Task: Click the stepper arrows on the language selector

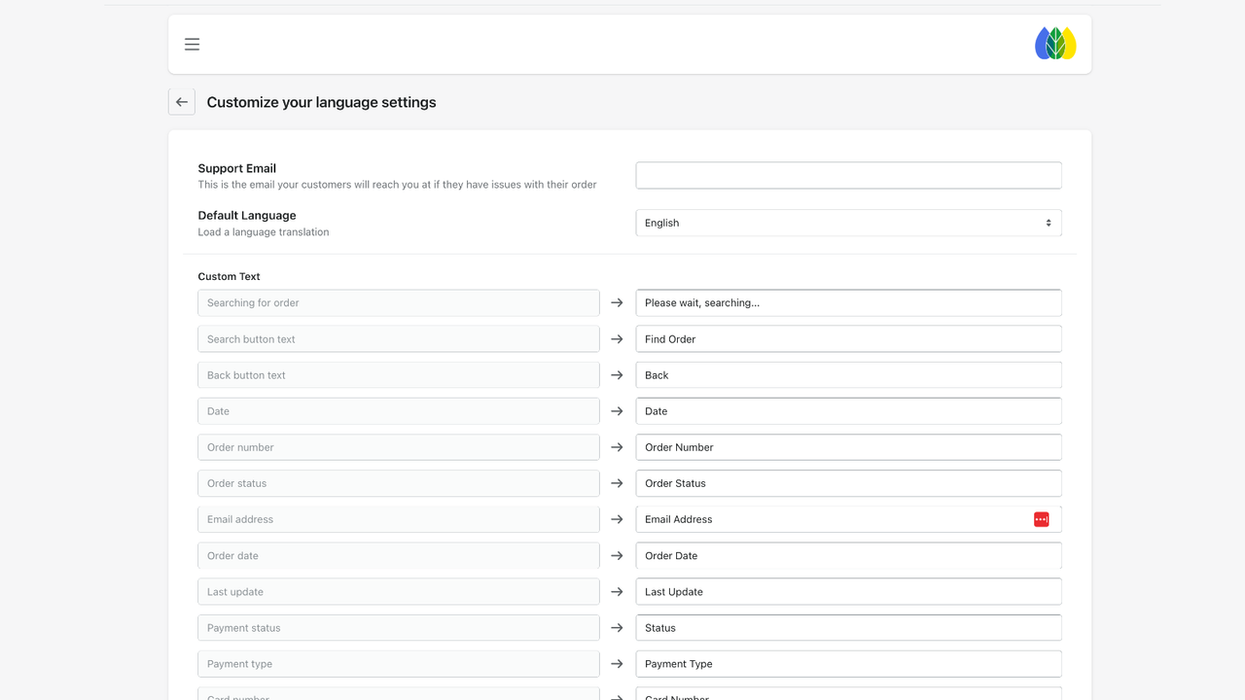Action: 1049,223
